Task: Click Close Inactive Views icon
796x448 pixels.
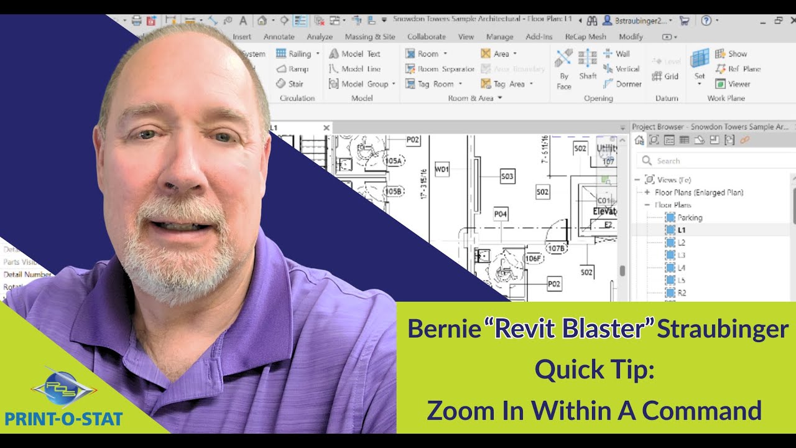Action: tap(319, 21)
